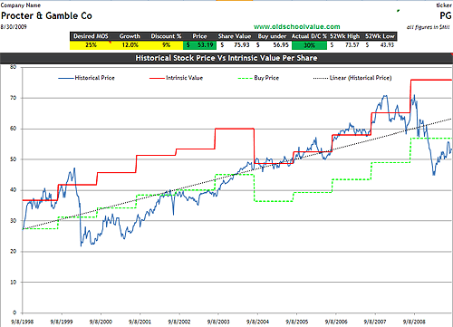This screenshot has height=327, width=453.
Task: Click the Price cell 53.19
Action: pyautogui.click(x=199, y=45)
